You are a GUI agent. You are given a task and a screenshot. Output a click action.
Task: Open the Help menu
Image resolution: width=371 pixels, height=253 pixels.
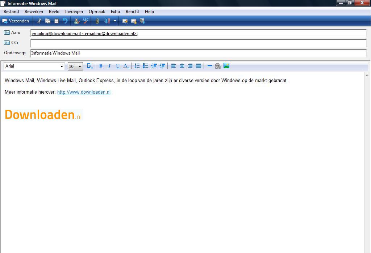pos(149,12)
